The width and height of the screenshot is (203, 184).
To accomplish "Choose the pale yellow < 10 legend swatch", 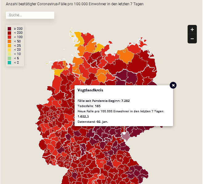I will point(10,54).
